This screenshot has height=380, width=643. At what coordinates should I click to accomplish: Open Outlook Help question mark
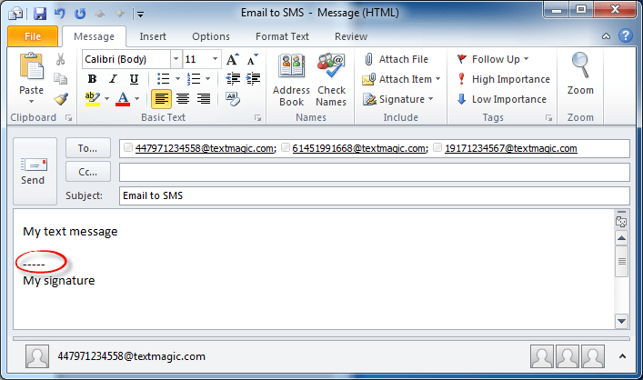(626, 35)
